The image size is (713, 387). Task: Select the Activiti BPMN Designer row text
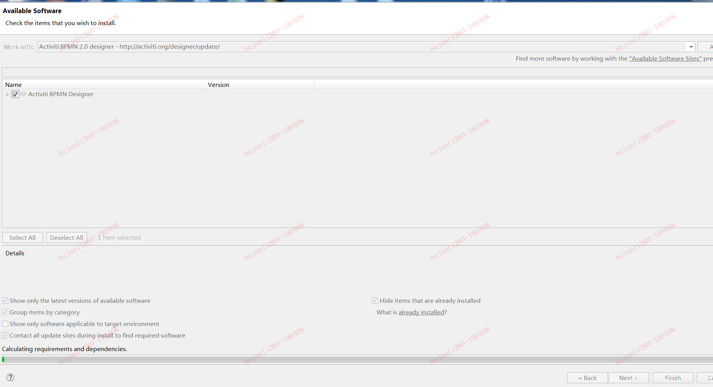pos(61,94)
